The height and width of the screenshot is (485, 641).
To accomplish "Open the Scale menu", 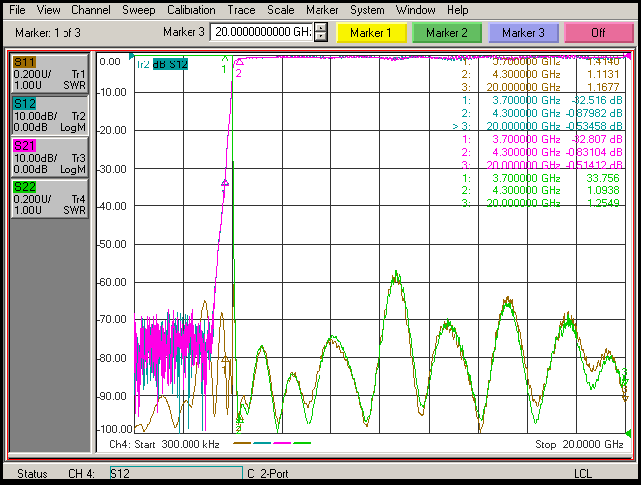I will pos(281,9).
